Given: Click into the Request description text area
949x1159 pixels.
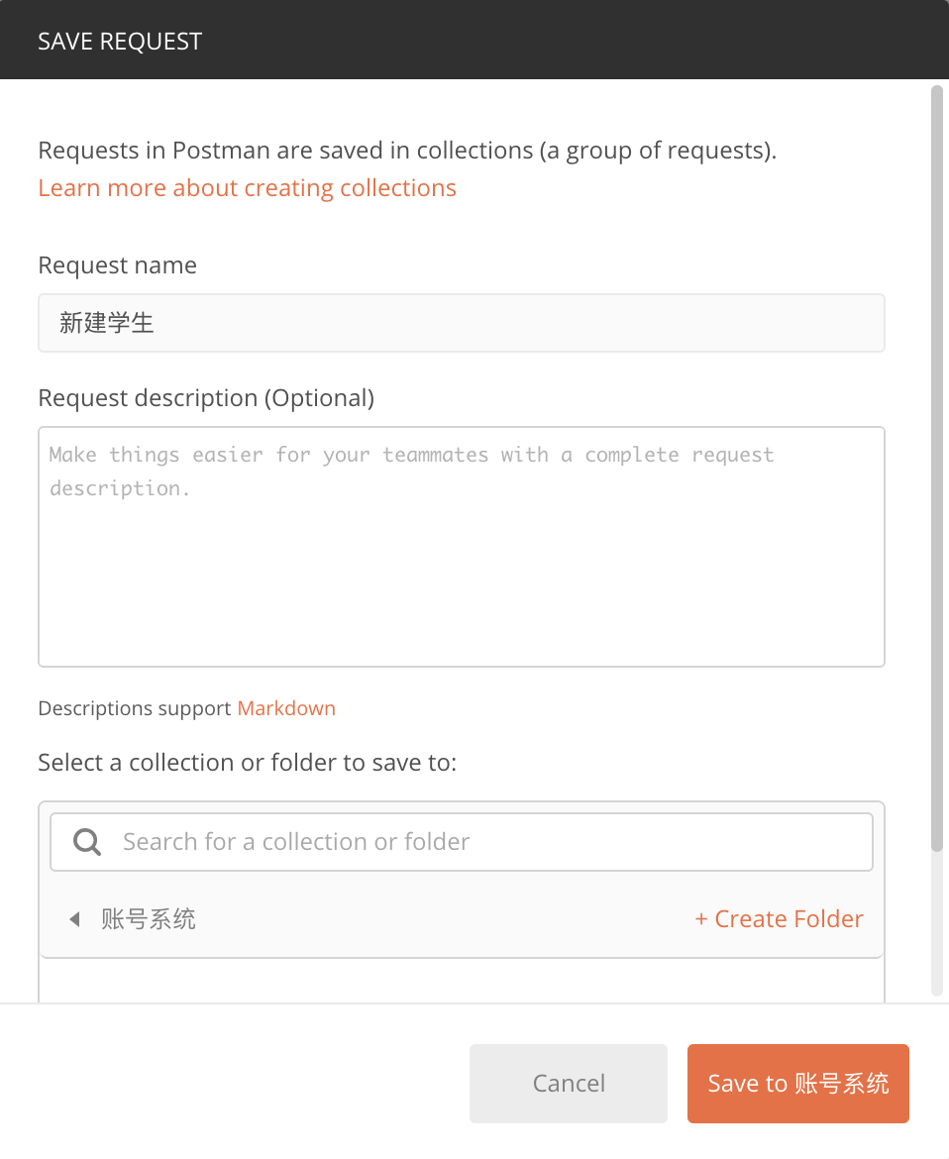Looking at the screenshot, I should [x=462, y=547].
